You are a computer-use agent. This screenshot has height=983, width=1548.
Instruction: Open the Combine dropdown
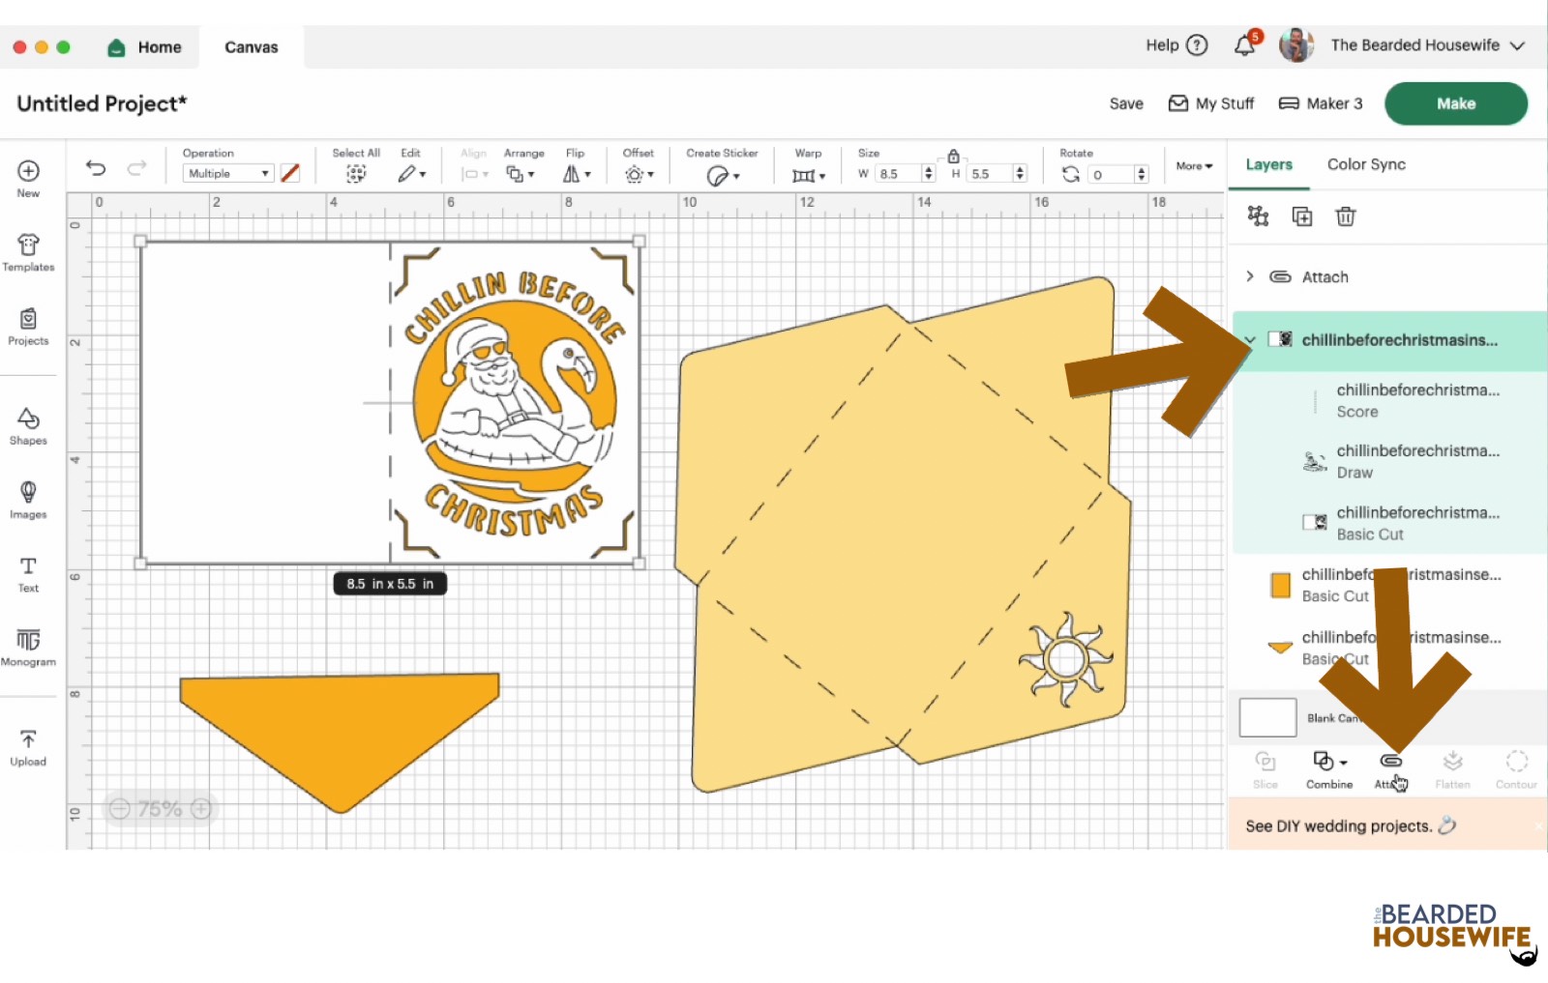(x=1329, y=770)
